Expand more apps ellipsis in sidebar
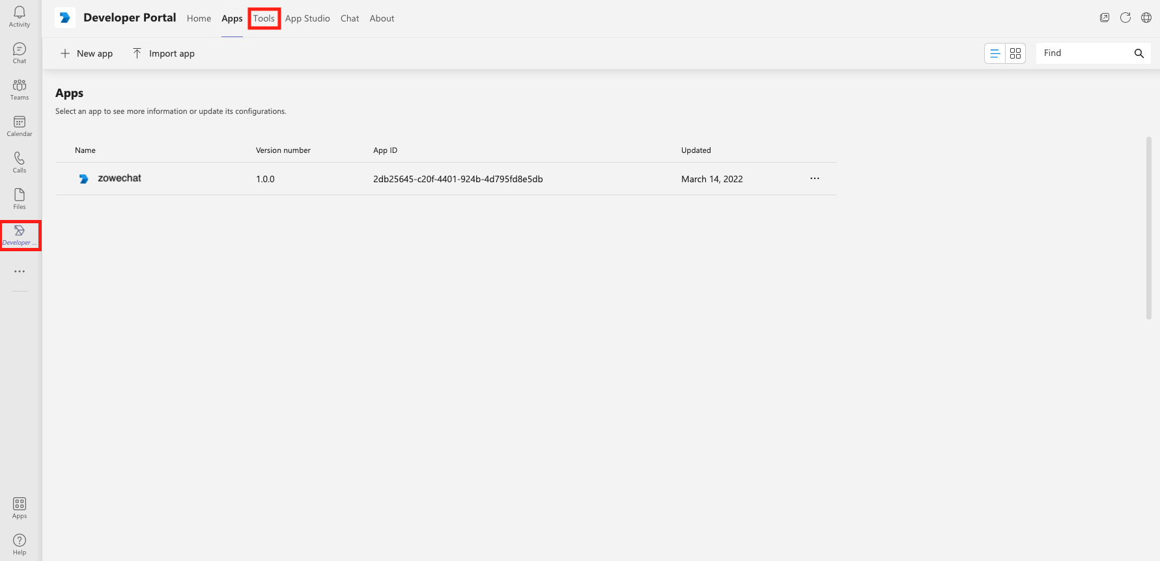Viewport: 1160px width, 561px height. coord(20,271)
